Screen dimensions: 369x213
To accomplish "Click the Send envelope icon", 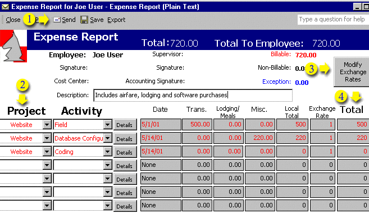I will coord(57,20).
